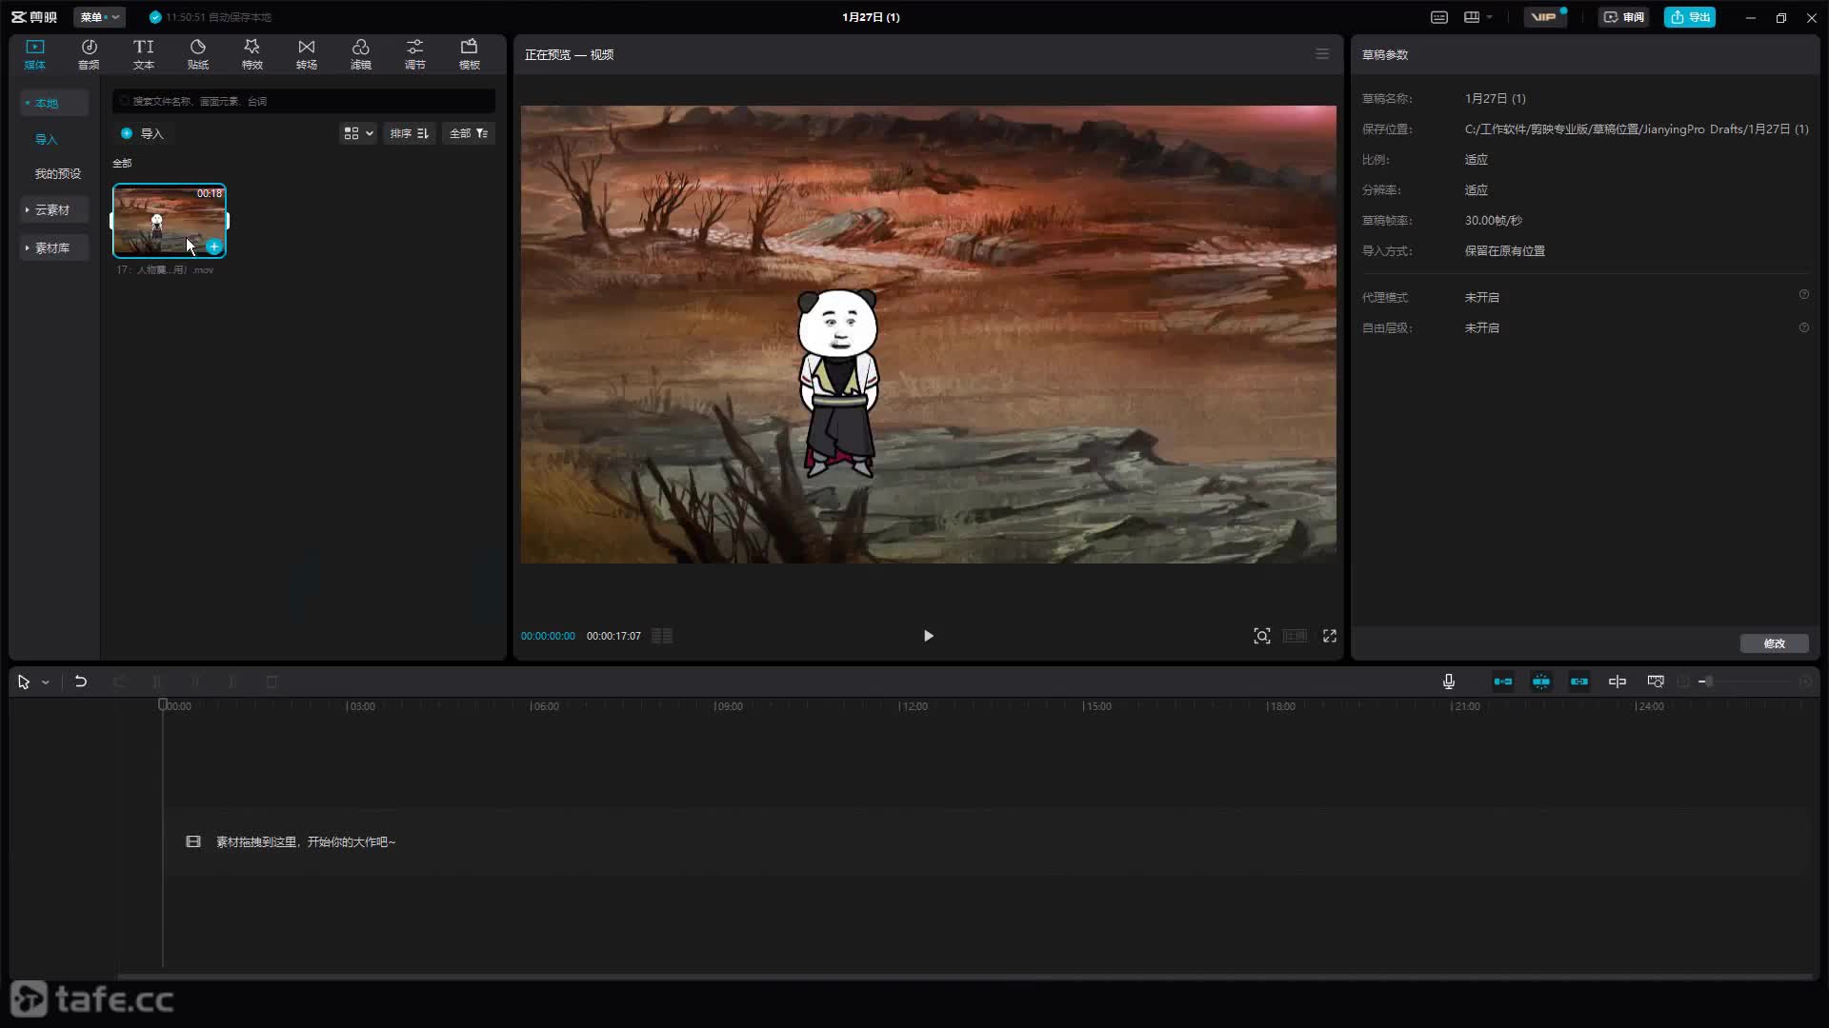Open the selection tool dropdown arrow
The image size is (1829, 1028).
coord(45,682)
